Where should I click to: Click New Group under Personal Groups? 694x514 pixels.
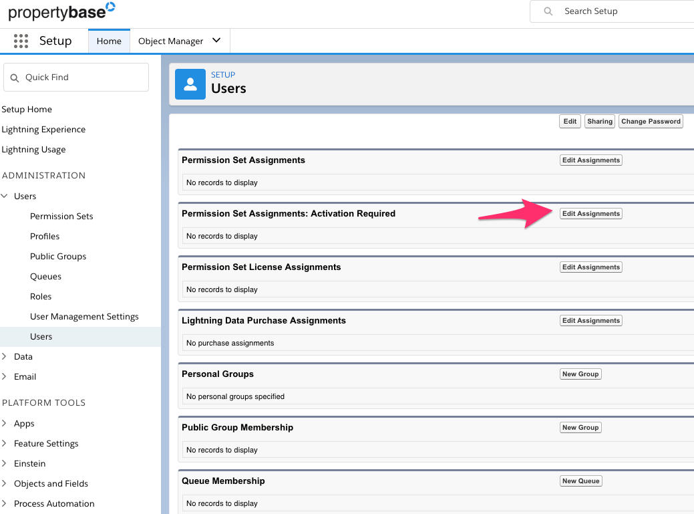point(580,374)
